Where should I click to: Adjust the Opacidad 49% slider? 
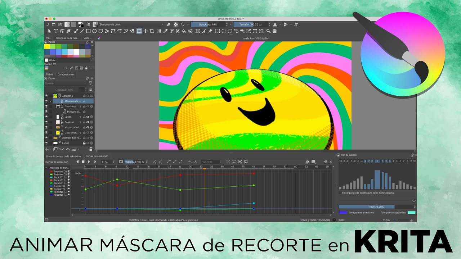pos(208,24)
